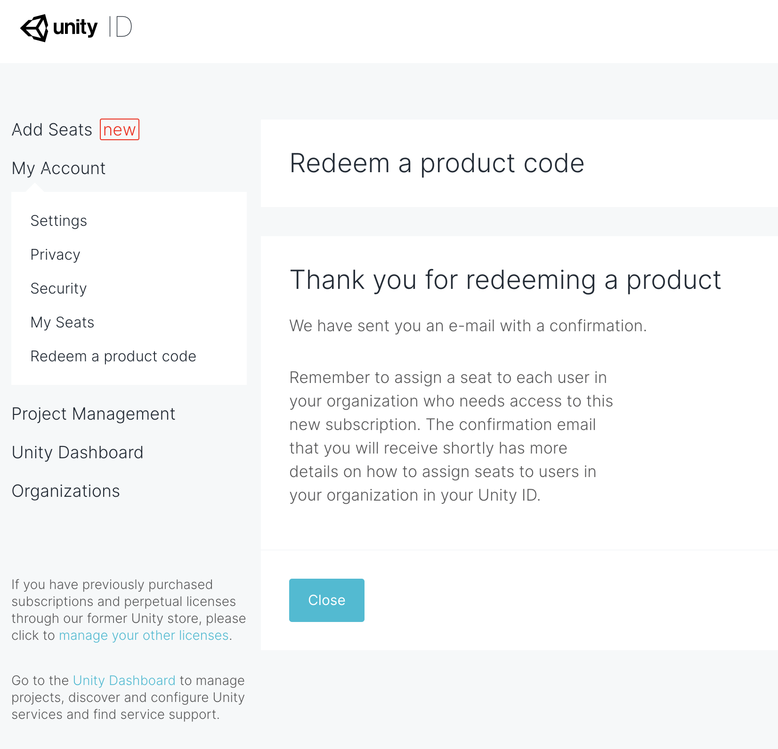
Task: Click the 'Redeem a product code' page heading
Action: (x=437, y=163)
